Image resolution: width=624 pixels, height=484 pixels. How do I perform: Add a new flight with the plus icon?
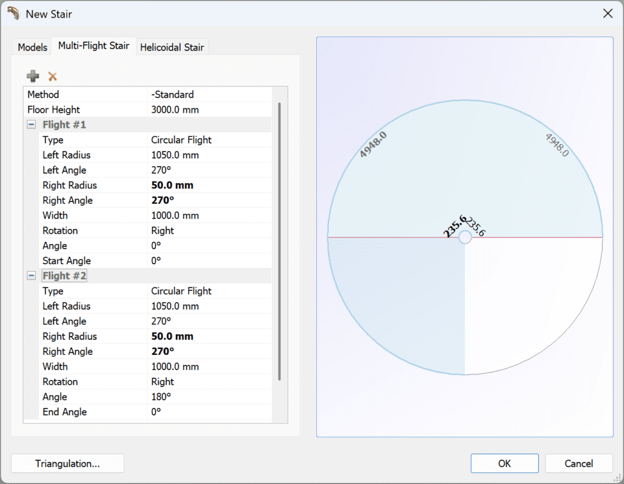pyautogui.click(x=33, y=75)
